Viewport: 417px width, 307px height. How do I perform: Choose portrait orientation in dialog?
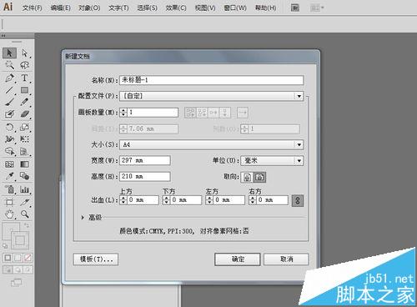tap(247, 177)
